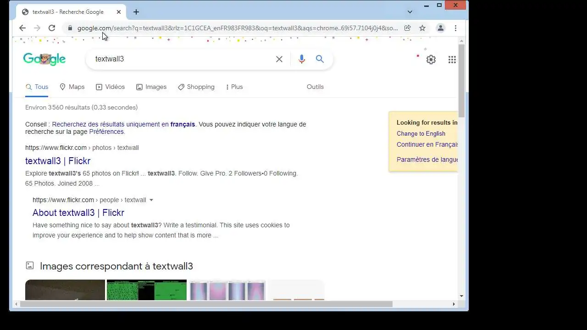Click the Google doodle logo
587x330 pixels.
click(x=44, y=59)
